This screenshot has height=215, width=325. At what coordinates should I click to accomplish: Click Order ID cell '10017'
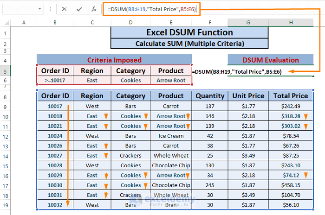tap(55, 106)
